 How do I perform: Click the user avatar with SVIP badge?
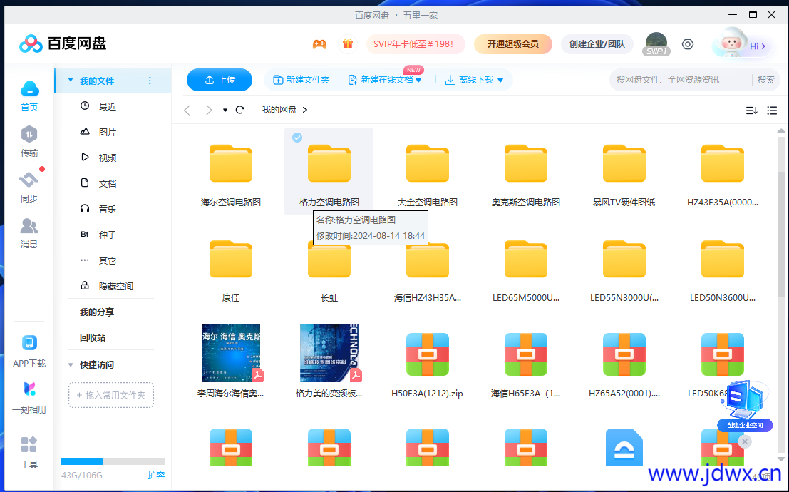(656, 43)
